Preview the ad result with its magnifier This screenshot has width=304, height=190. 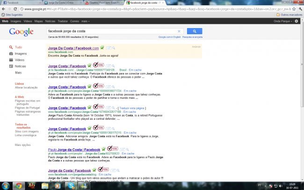point(114,48)
